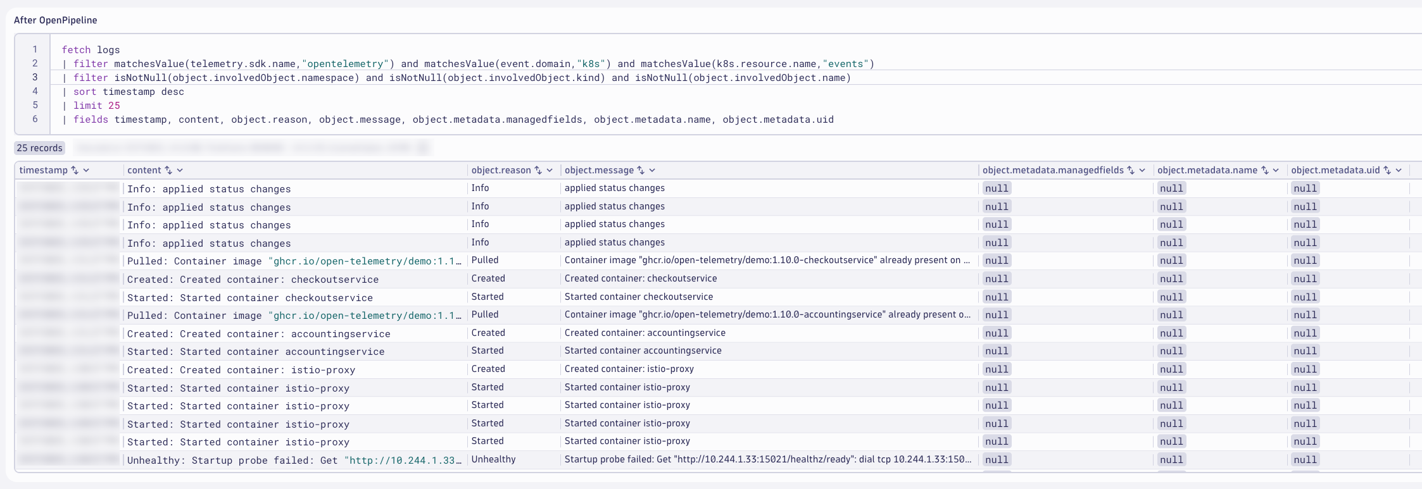Viewport: 1422px width, 489px height.
Task: Click the object.reason "Created" cell for istio-proxy row
Action: 488,369
